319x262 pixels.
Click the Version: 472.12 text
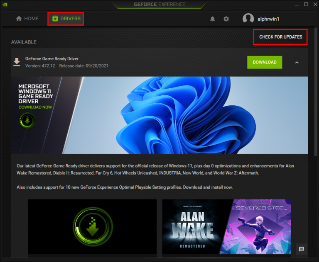pos(40,66)
